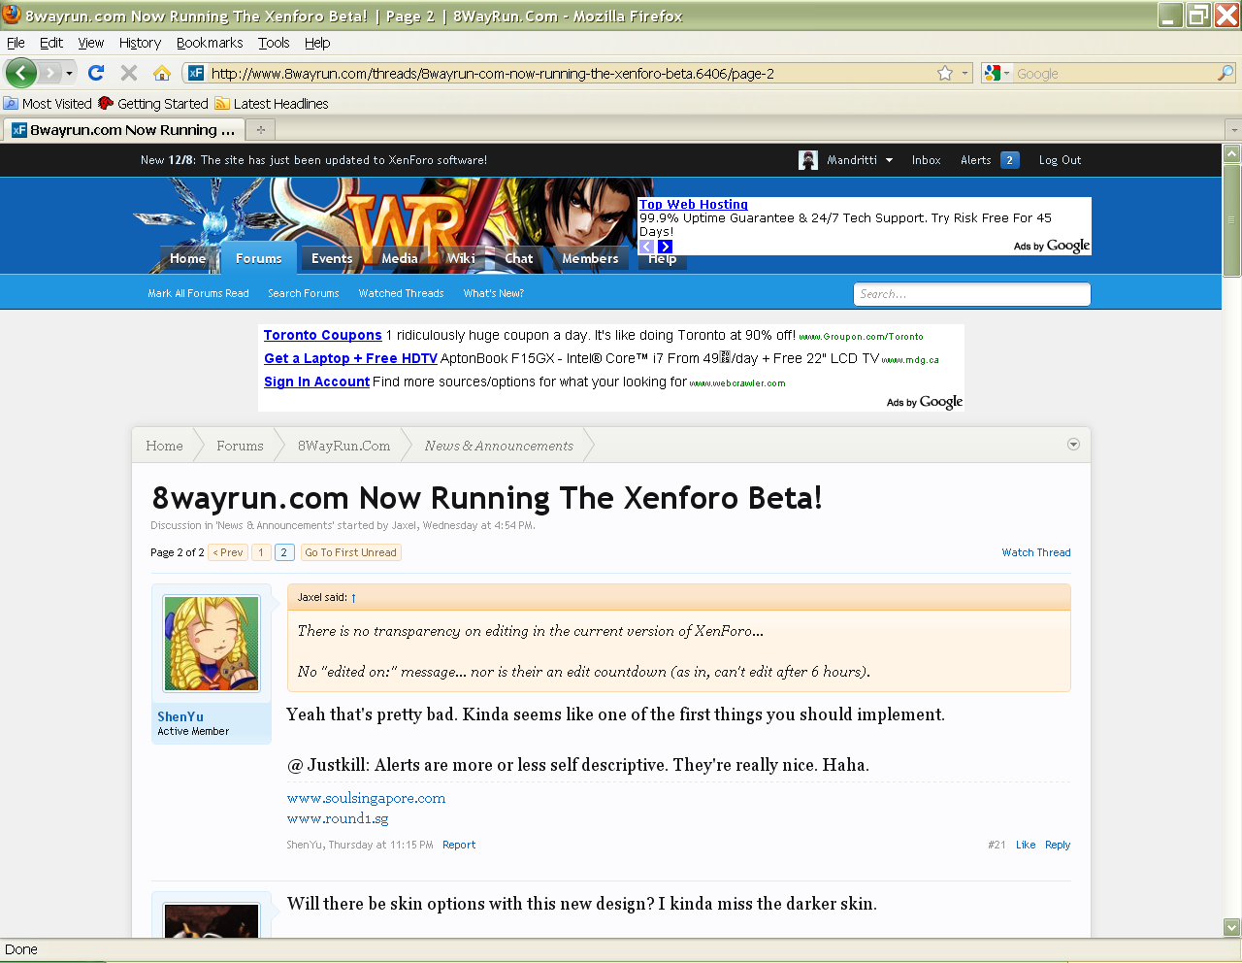Screen dimensions: 1242x963
Task: Click the Go To First Unread button
Action: (350, 552)
